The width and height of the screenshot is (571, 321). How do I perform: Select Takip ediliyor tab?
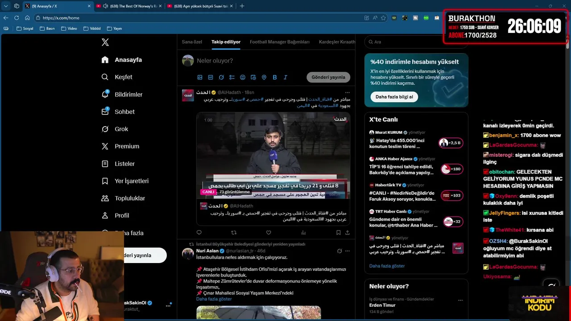(226, 42)
